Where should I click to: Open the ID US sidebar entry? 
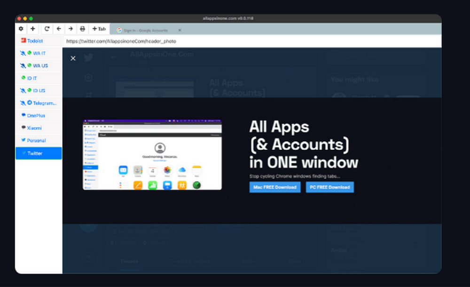(39, 90)
